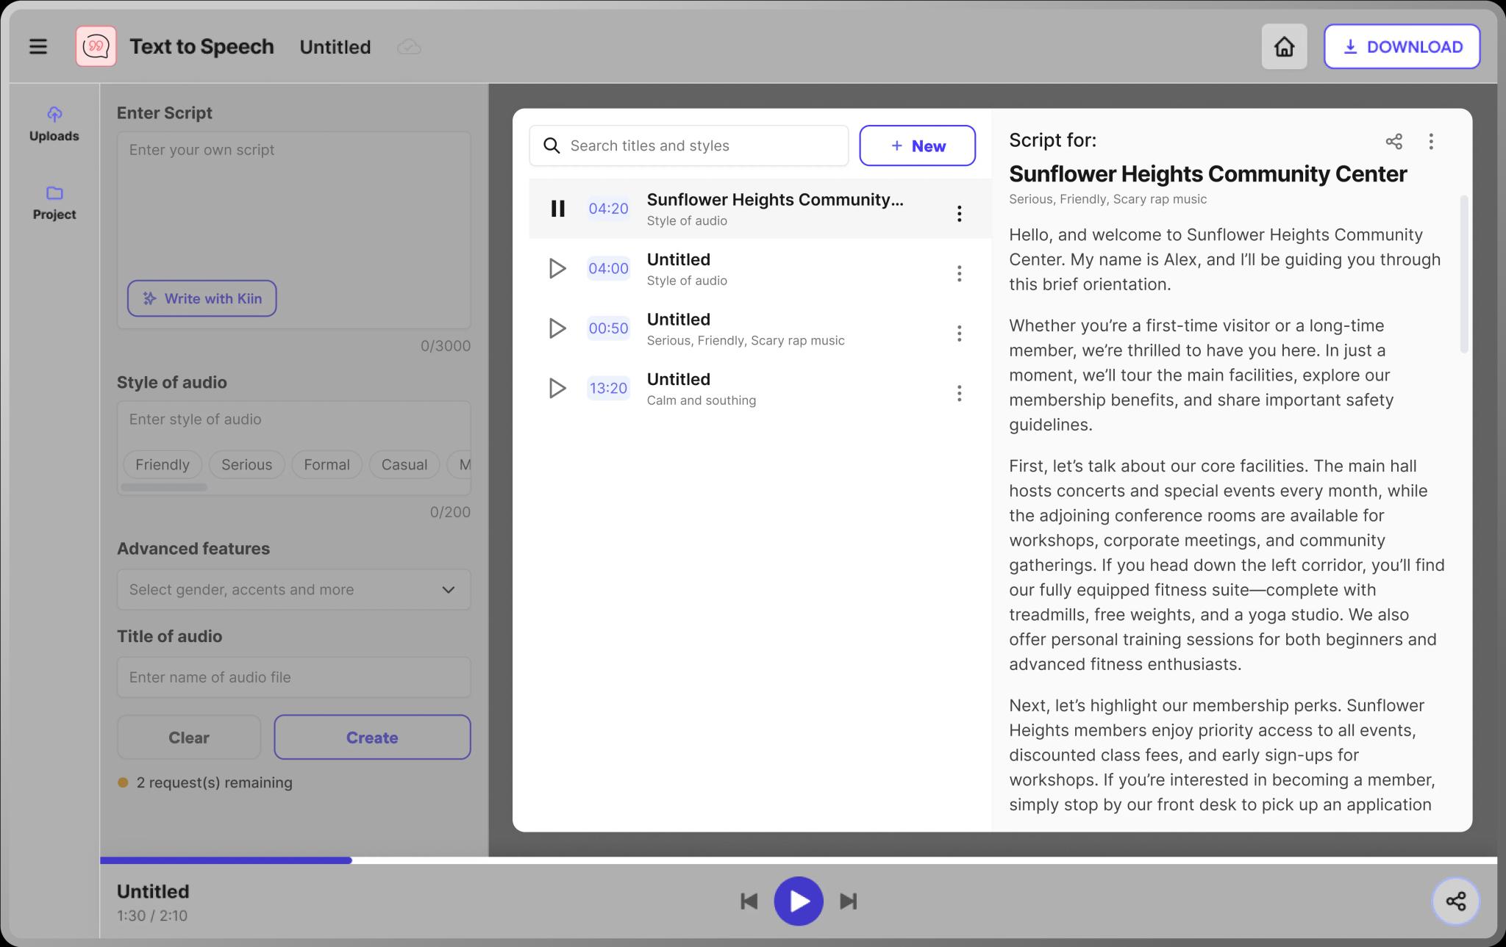
Task: Open options for the 04:00 Untitled track
Action: point(958,273)
